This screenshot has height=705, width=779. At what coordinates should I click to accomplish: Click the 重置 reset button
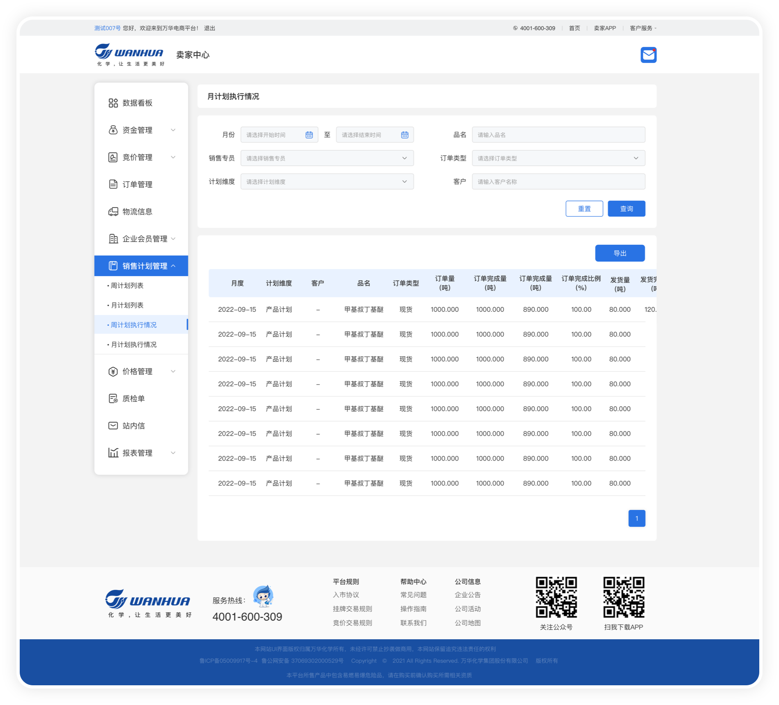click(584, 209)
